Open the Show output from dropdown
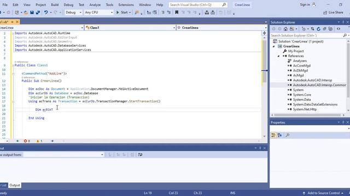 63,155
